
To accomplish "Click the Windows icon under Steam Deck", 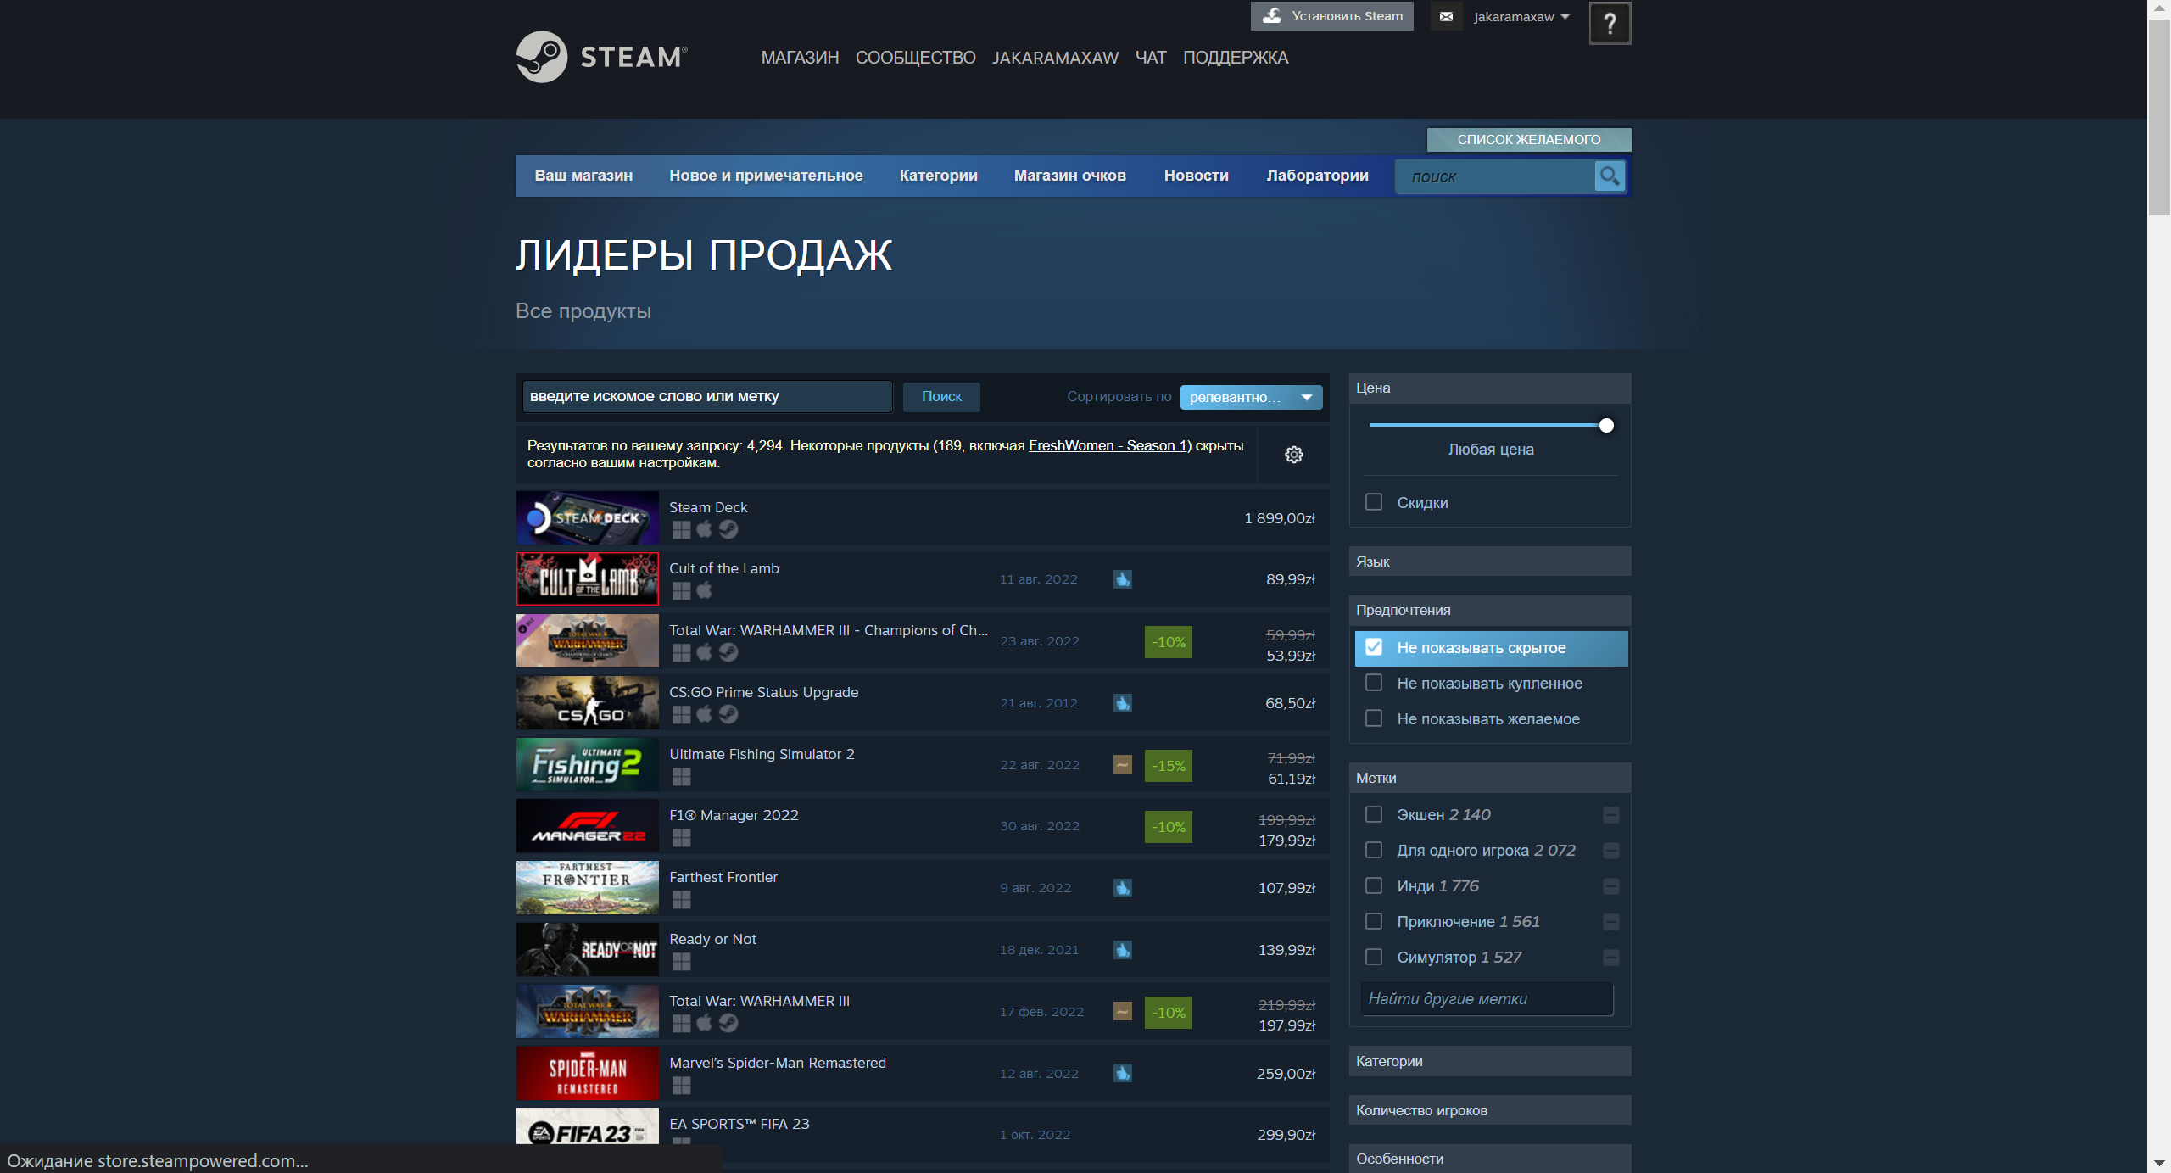I will pyautogui.click(x=681, y=529).
